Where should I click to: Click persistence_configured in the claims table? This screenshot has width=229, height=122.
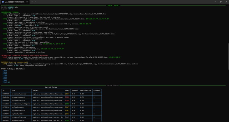click(x=21, y=104)
